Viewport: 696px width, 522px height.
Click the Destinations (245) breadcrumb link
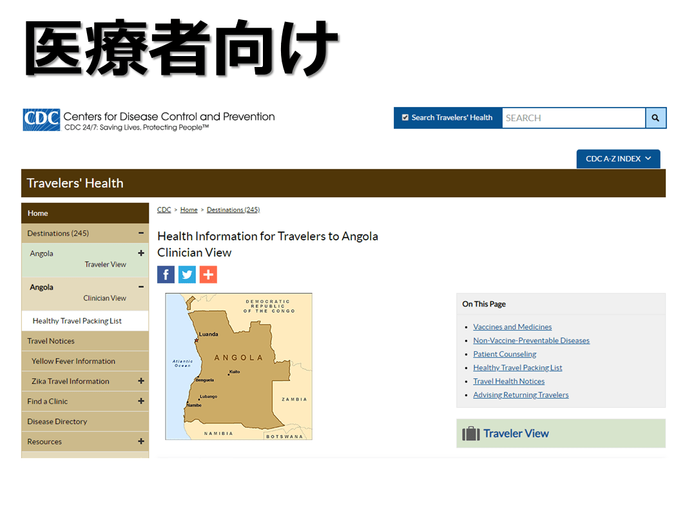pyautogui.click(x=233, y=210)
